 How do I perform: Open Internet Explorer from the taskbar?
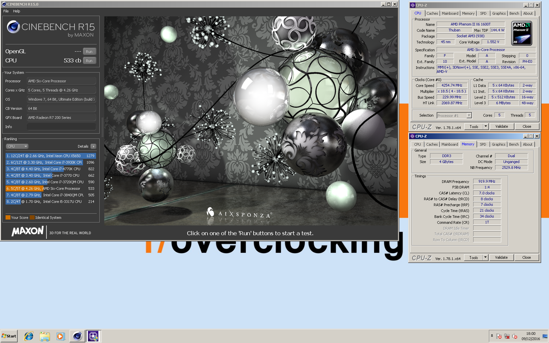click(29, 336)
